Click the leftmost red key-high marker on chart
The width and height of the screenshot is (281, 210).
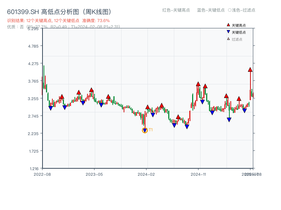(x=62, y=97)
